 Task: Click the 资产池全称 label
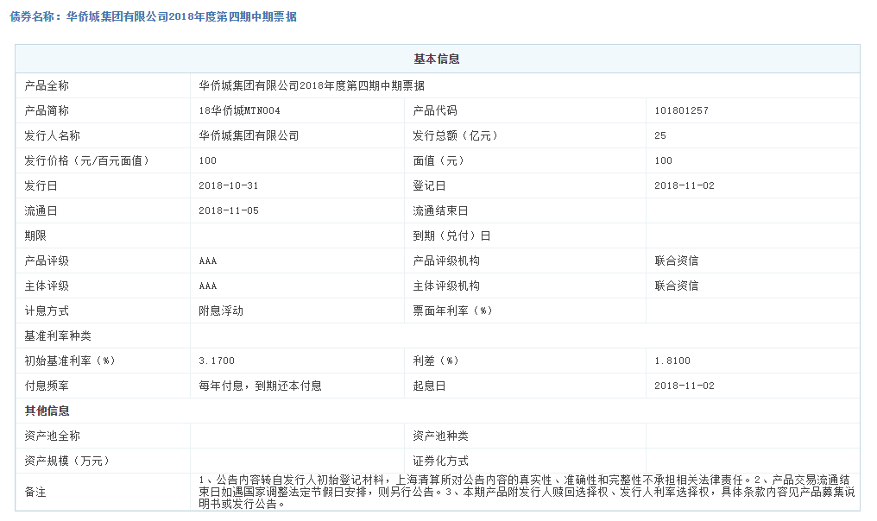click(x=52, y=436)
